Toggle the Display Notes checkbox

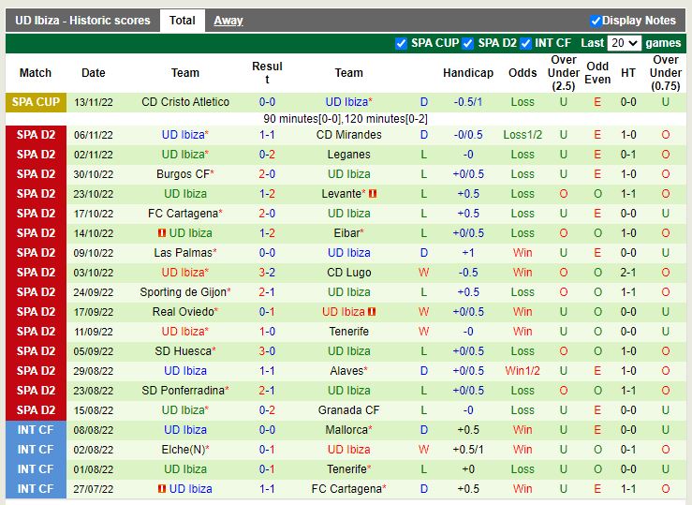(596, 21)
